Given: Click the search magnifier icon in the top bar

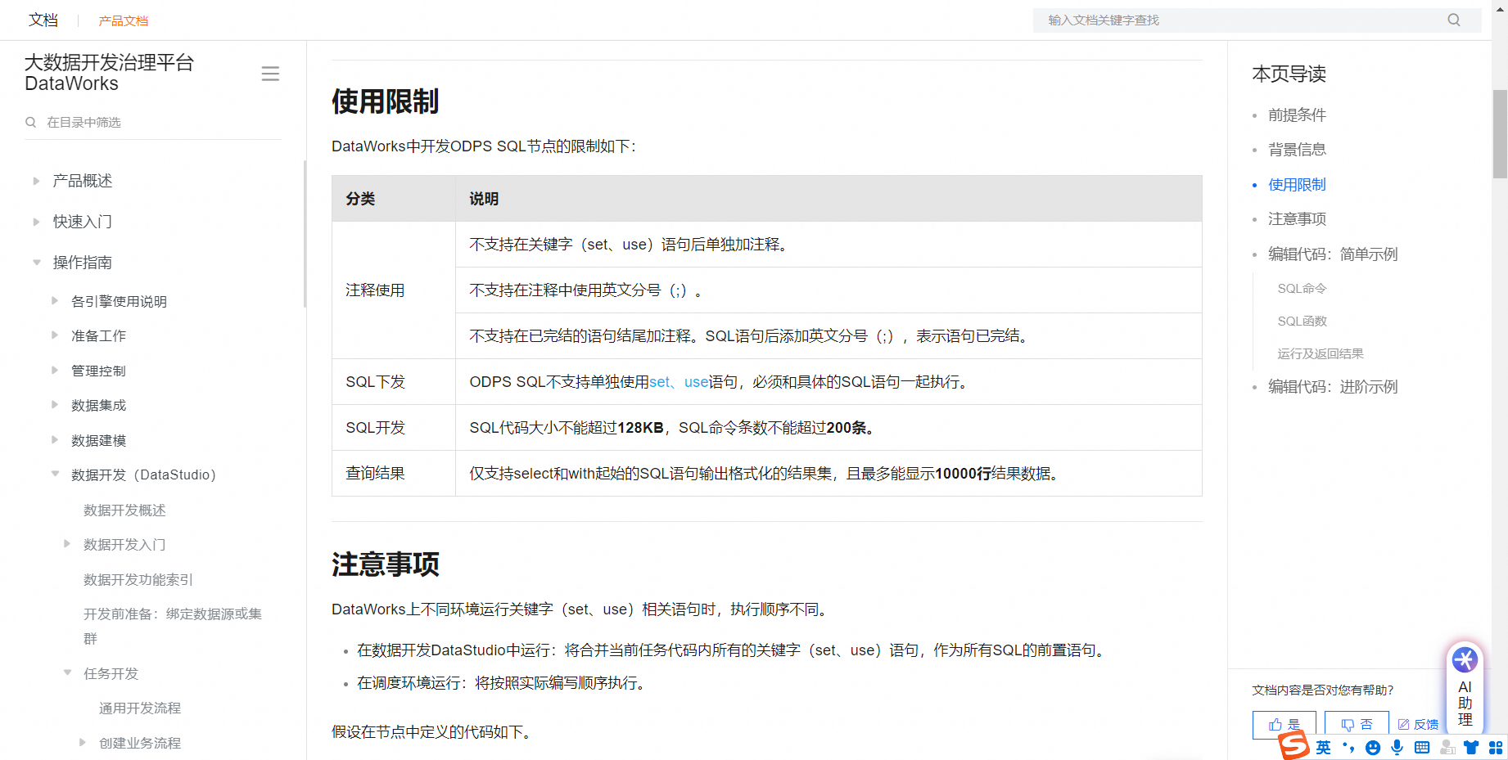Looking at the screenshot, I should click(1454, 20).
